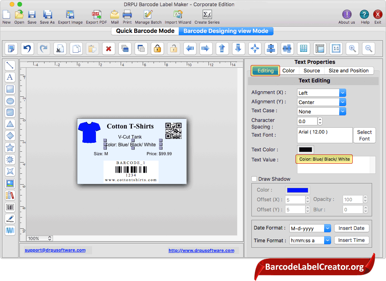Click the Insert Time button

click(x=351, y=240)
